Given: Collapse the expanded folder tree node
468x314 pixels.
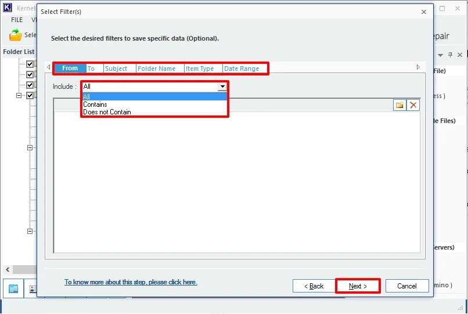Looking at the screenshot, I should click(19, 95).
